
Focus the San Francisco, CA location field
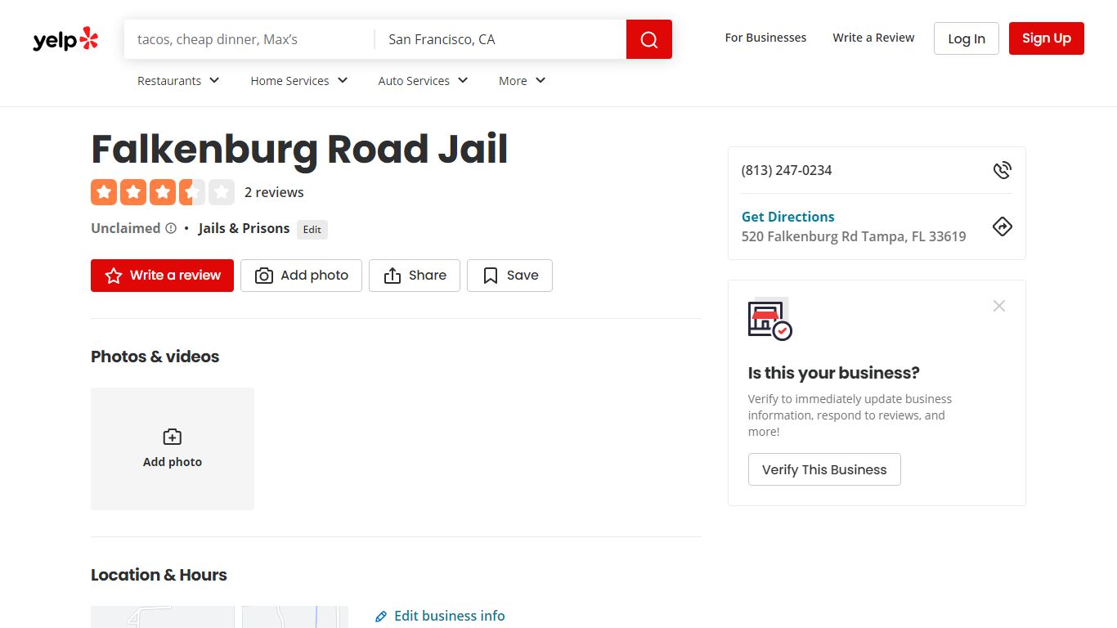tap(500, 39)
